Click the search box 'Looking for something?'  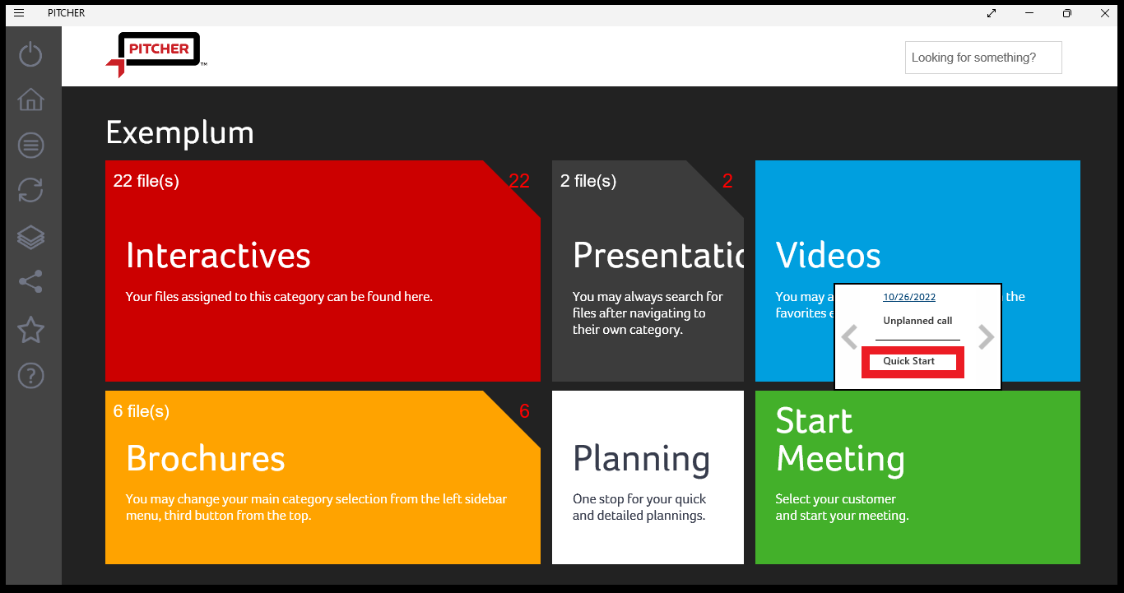982,58
